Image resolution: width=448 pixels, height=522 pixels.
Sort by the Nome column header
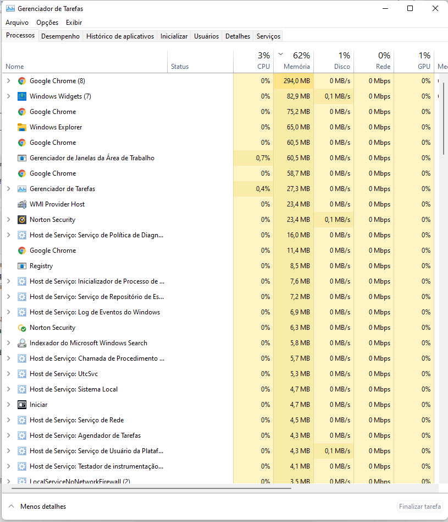coord(85,62)
